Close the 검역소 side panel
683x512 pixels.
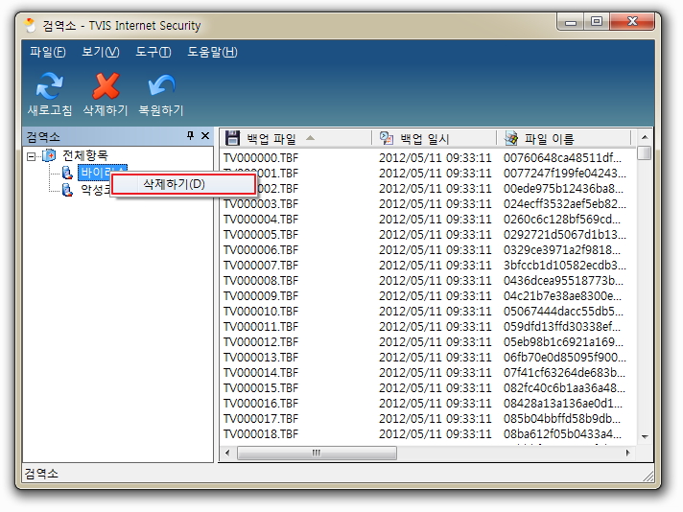click(204, 137)
